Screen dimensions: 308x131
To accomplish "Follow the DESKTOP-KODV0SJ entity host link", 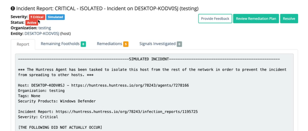I will coord(42,33).
